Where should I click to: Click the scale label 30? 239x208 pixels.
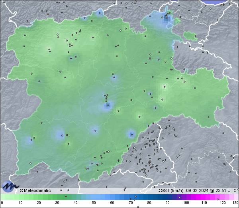(57, 203)
